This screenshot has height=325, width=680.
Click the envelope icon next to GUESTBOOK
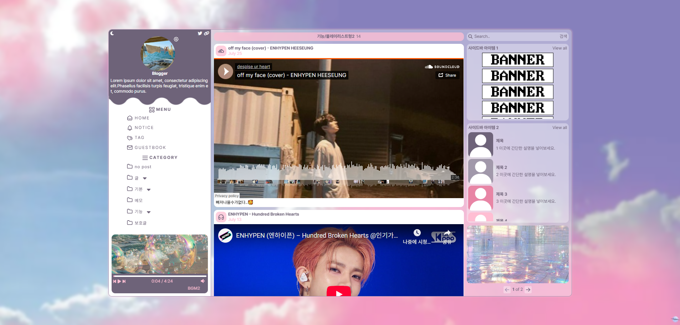(130, 148)
